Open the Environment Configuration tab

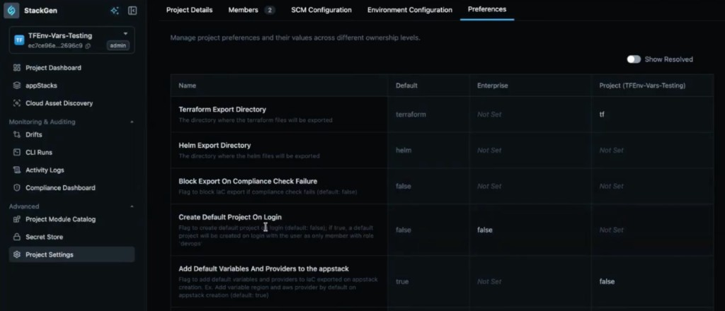click(410, 10)
